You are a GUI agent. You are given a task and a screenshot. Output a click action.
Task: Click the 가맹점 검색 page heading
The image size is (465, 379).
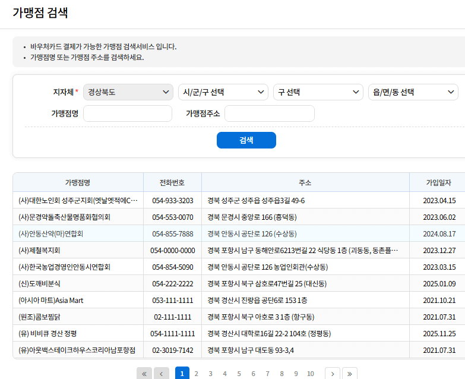[x=40, y=12]
